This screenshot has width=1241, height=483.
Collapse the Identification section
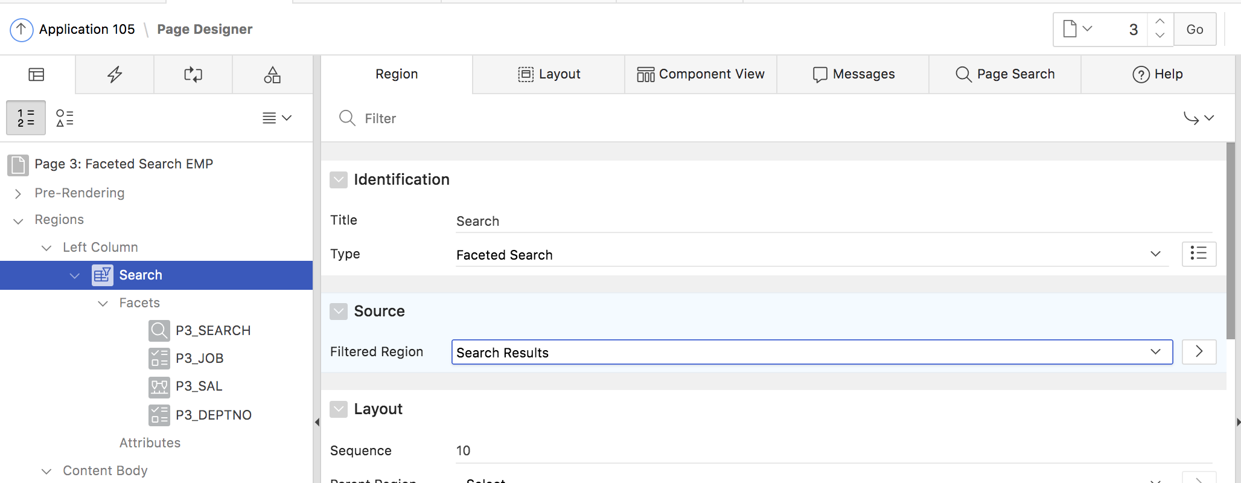coord(339,180)
